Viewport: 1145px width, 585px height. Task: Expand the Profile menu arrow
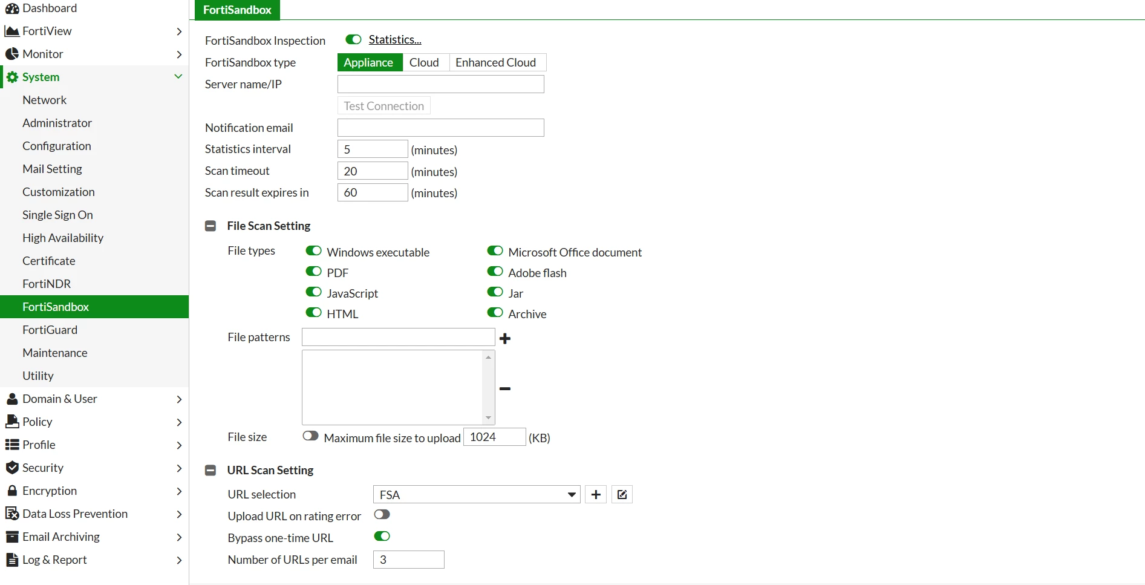point(179,445)
